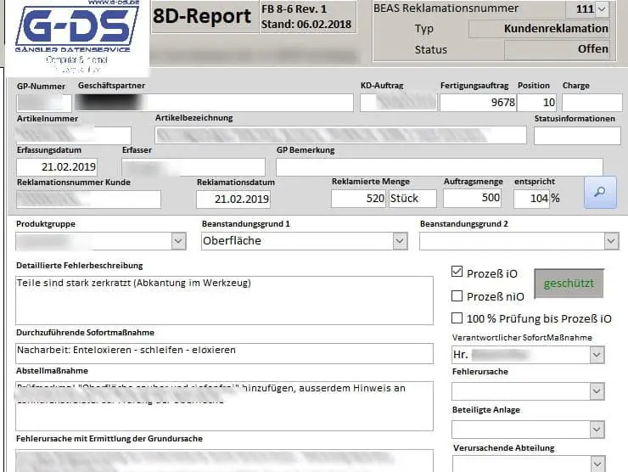Expand Verantwortlicher SofortMaßnahme dropdown

pyautogui.click(x=597, y=355)
